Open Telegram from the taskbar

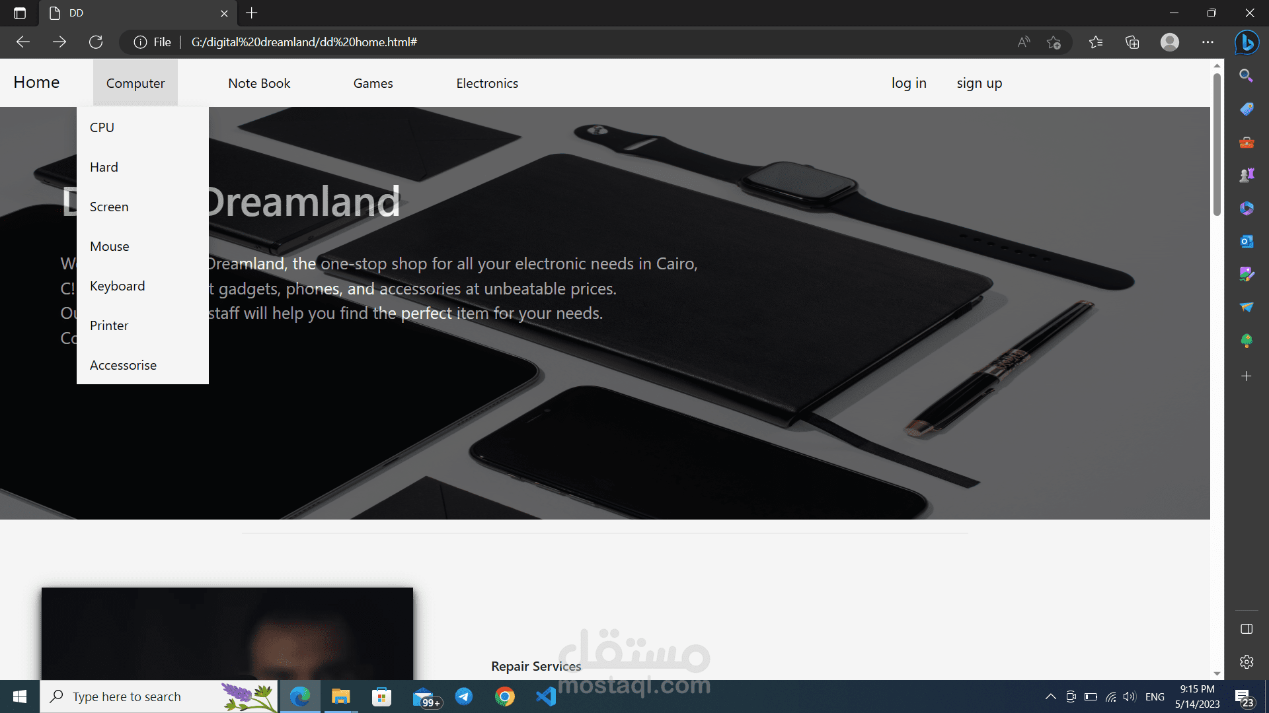click(464, 696)
